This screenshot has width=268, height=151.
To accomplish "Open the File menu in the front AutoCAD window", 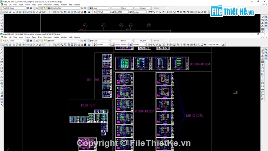I will coord(5,37).
